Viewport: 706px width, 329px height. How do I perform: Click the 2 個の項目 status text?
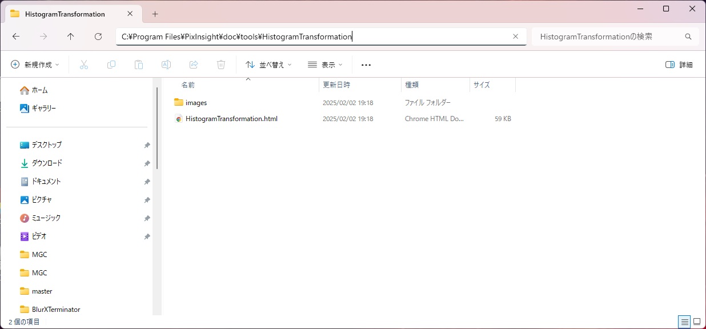click(24, 322)
